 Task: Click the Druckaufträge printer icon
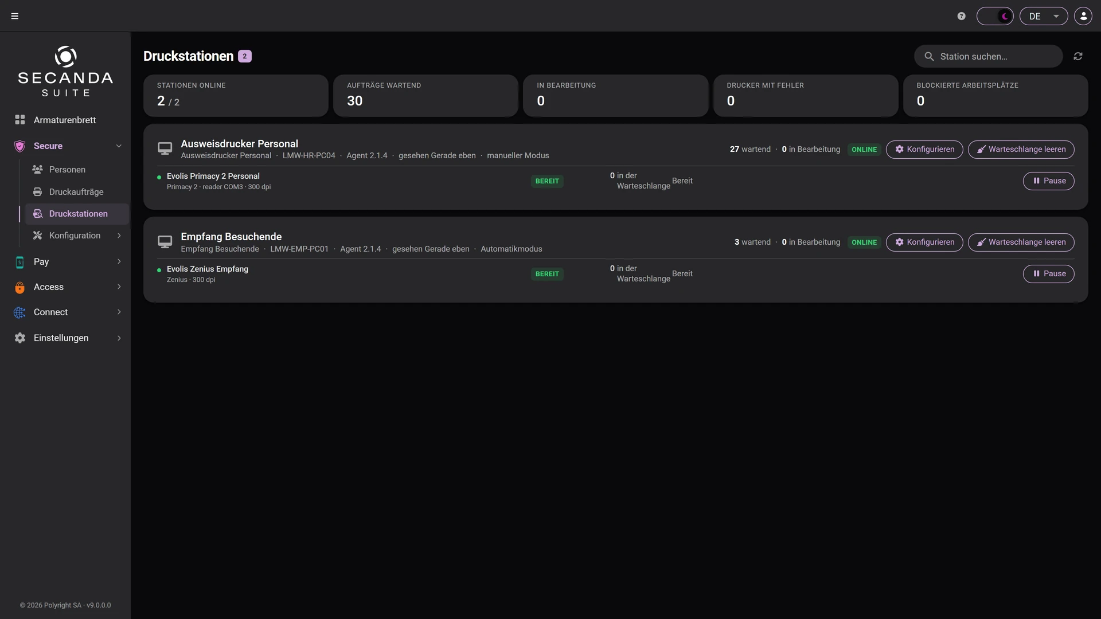(x=37, y=192)
